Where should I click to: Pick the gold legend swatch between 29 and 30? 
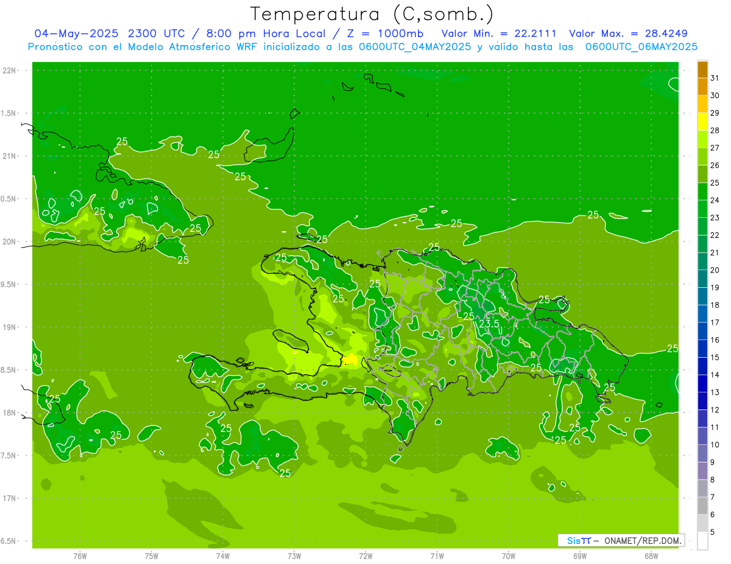click(x=702, y=104)
